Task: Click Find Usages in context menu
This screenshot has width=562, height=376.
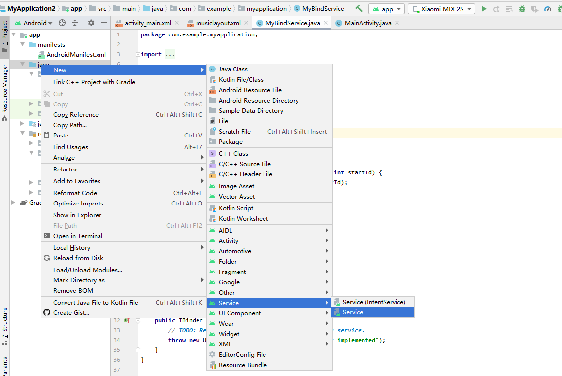Action: [124, 147]
